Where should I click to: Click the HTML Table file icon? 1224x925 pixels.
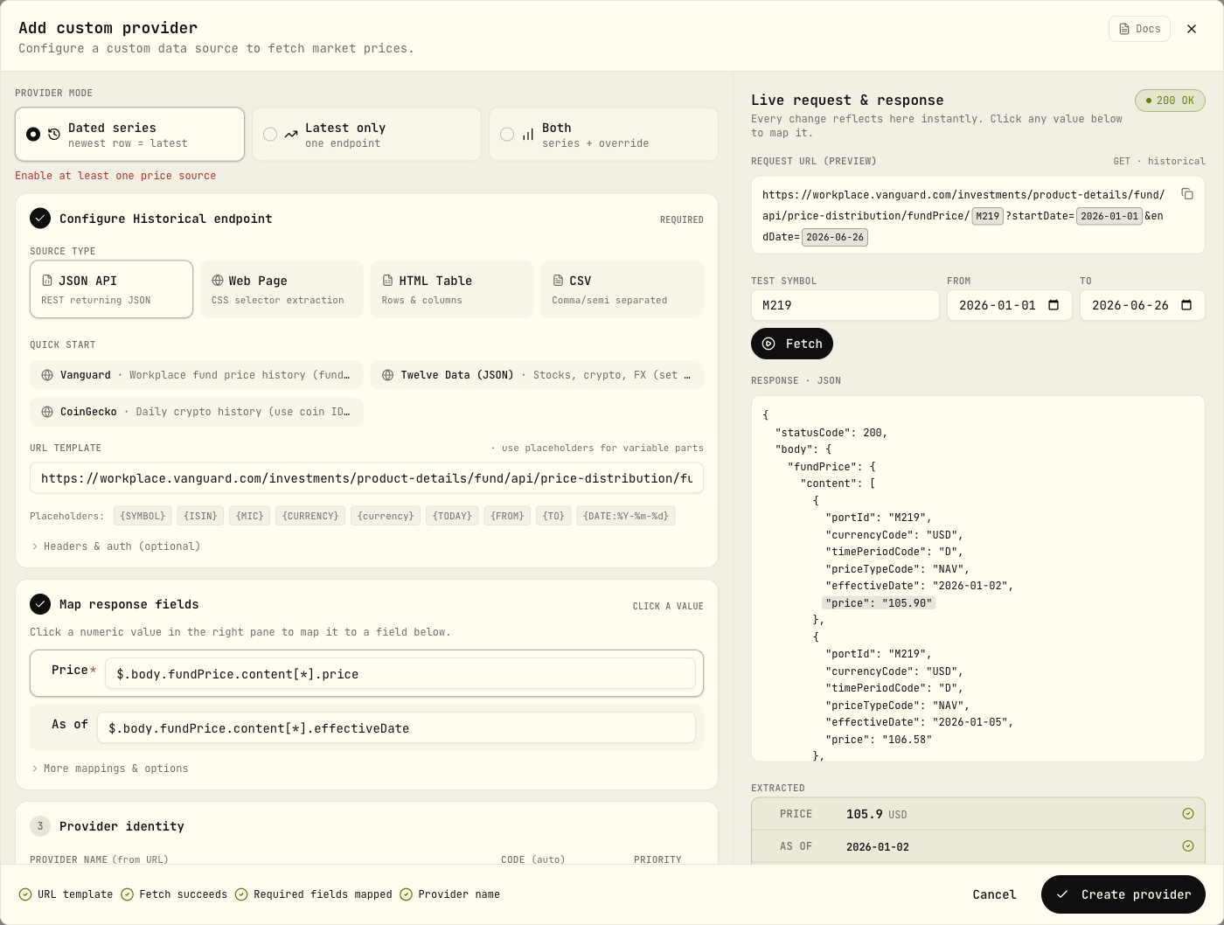pos(387,281)
